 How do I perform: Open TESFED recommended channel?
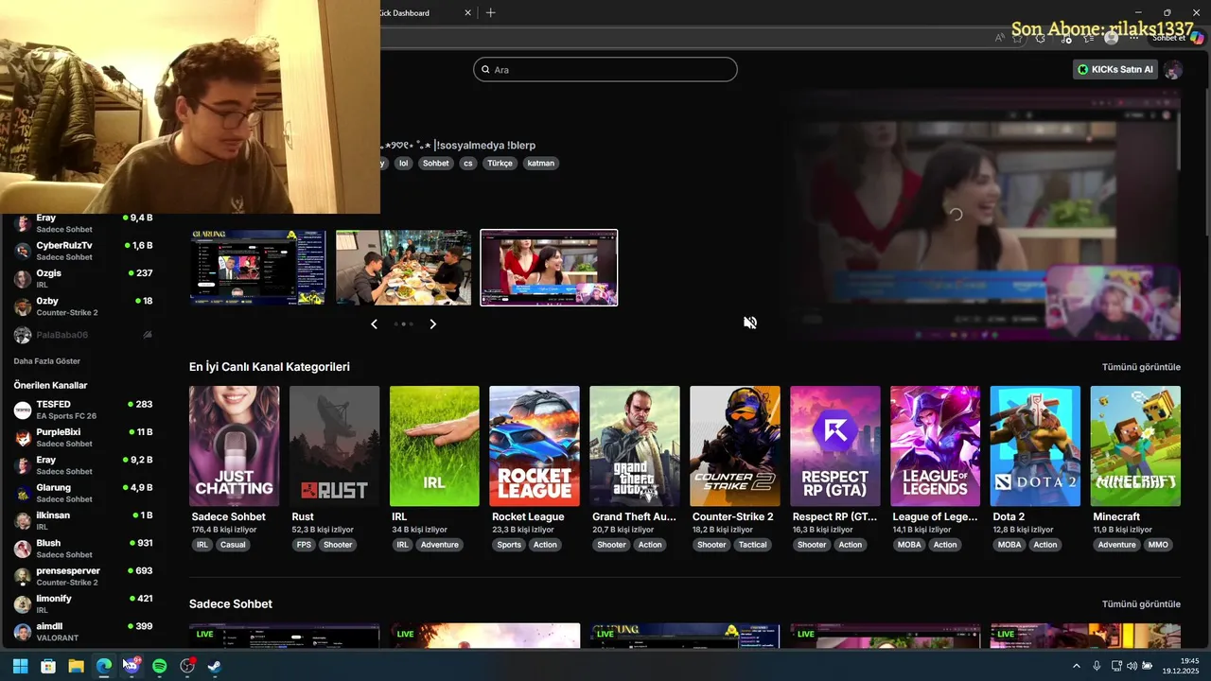tap(83, 410)
